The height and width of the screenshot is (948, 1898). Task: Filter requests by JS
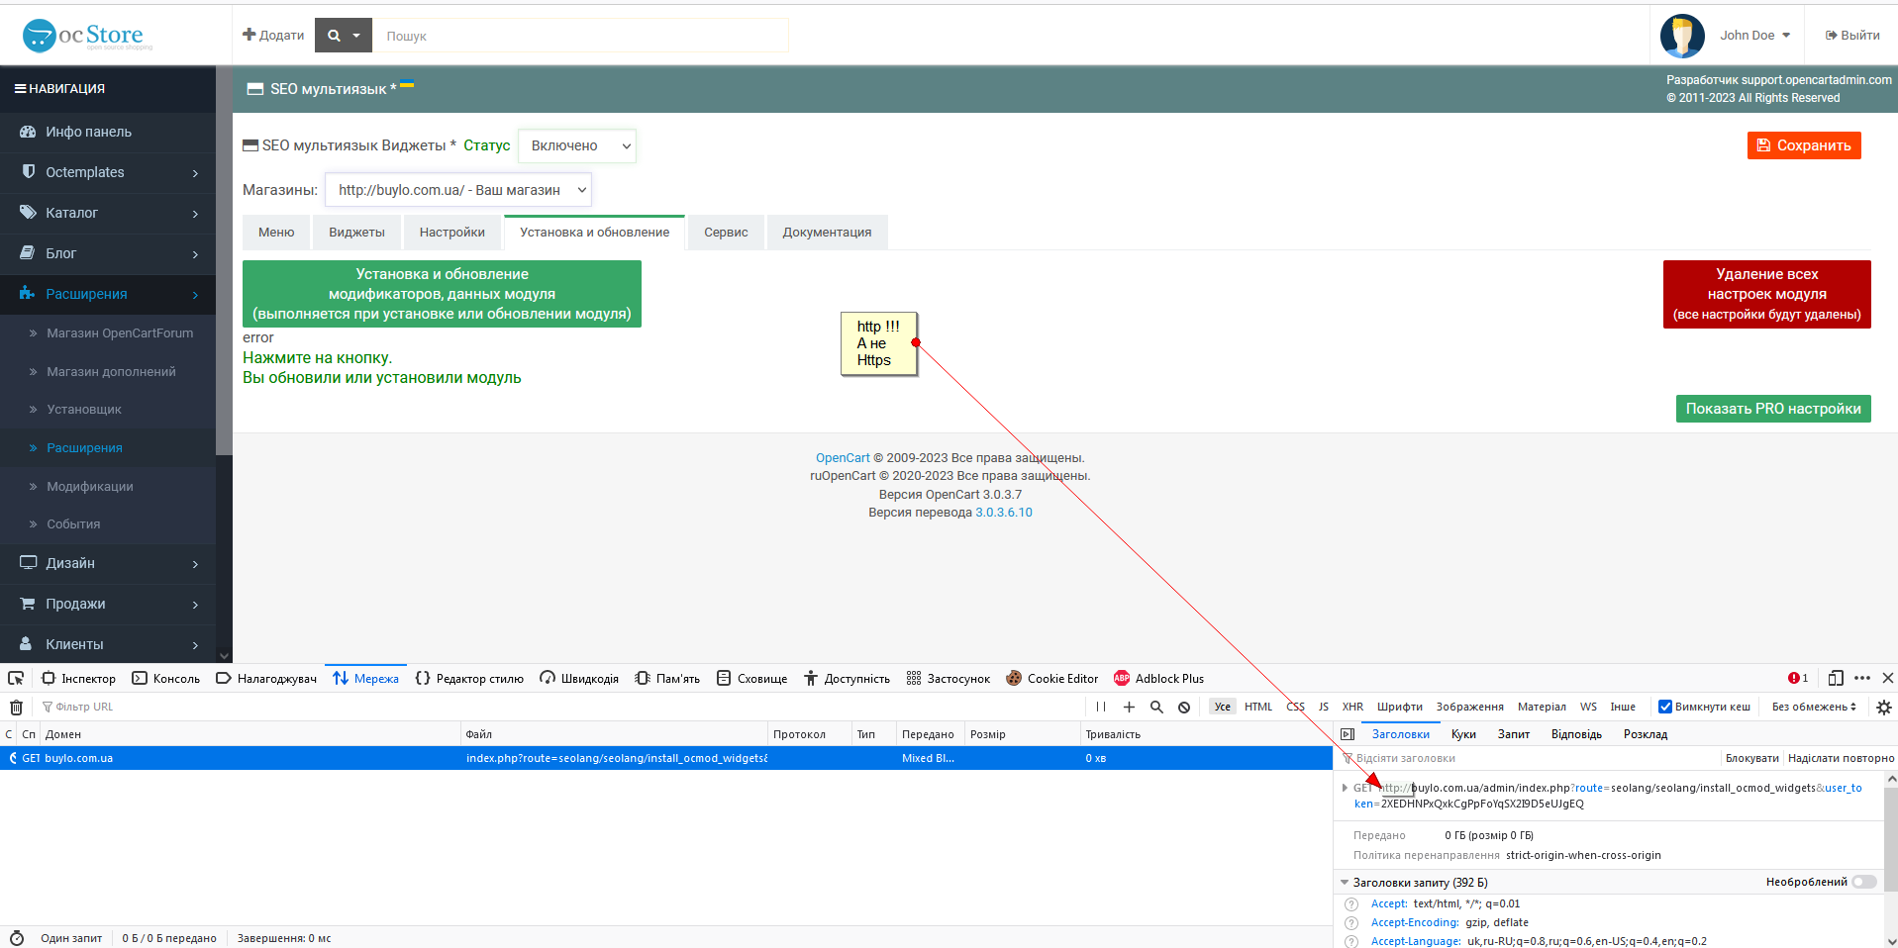pos(1324,707)
